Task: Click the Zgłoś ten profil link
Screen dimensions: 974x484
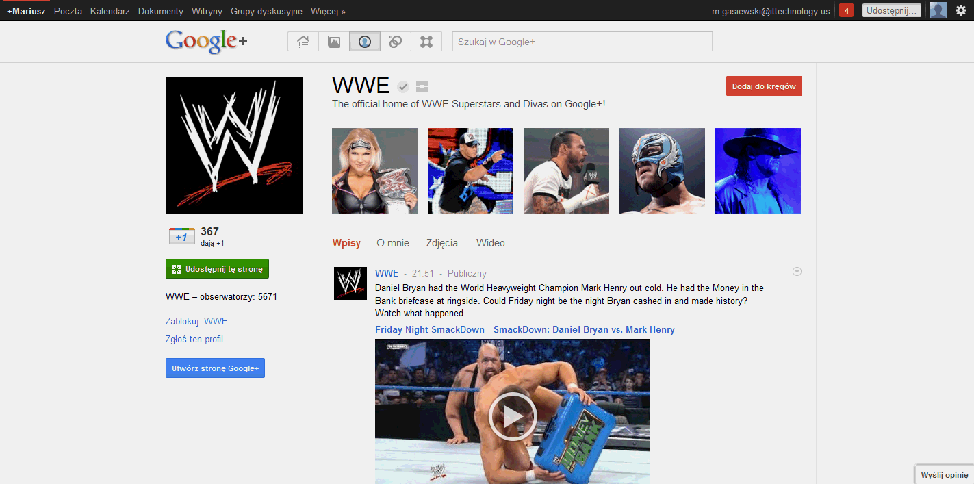Action: click(x=194, y=339)
